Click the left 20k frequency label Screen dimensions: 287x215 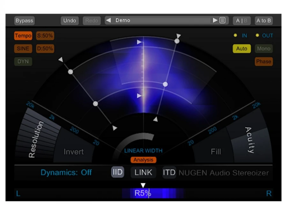point(30,105)
